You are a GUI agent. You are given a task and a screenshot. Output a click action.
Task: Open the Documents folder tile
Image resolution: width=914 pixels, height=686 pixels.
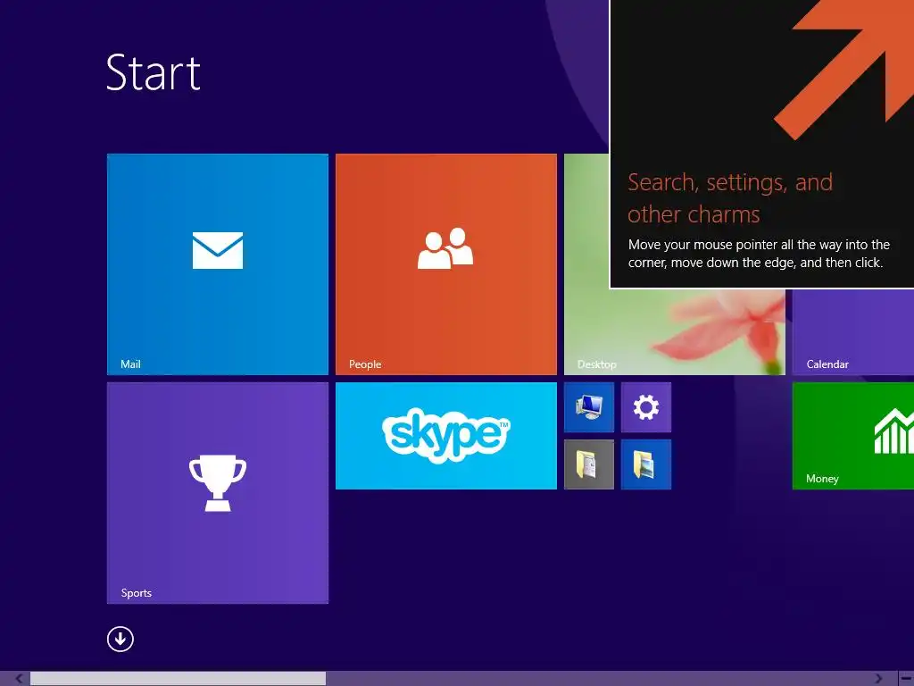point(589,464)
